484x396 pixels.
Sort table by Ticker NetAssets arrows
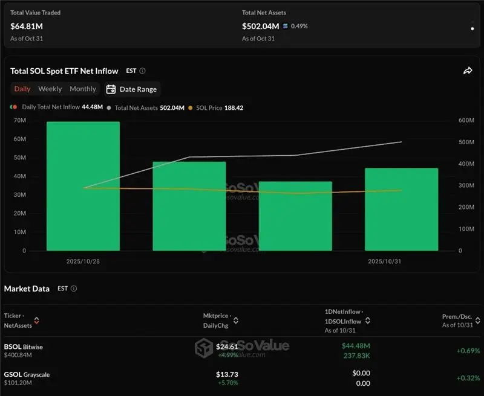click(x=36, y=321)
